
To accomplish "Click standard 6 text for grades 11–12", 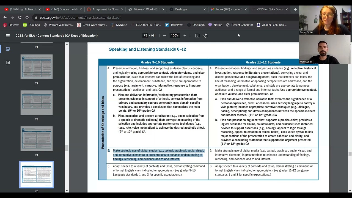I will pyautogui.click(x=264, y=170).
